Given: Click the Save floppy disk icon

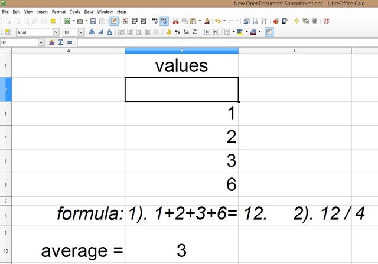Looking at the screenshot, I should point(93,21).
